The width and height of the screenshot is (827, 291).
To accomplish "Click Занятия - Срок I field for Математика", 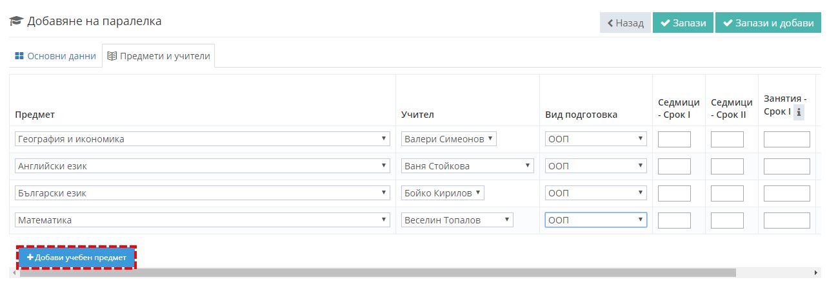I will (786, 220).
